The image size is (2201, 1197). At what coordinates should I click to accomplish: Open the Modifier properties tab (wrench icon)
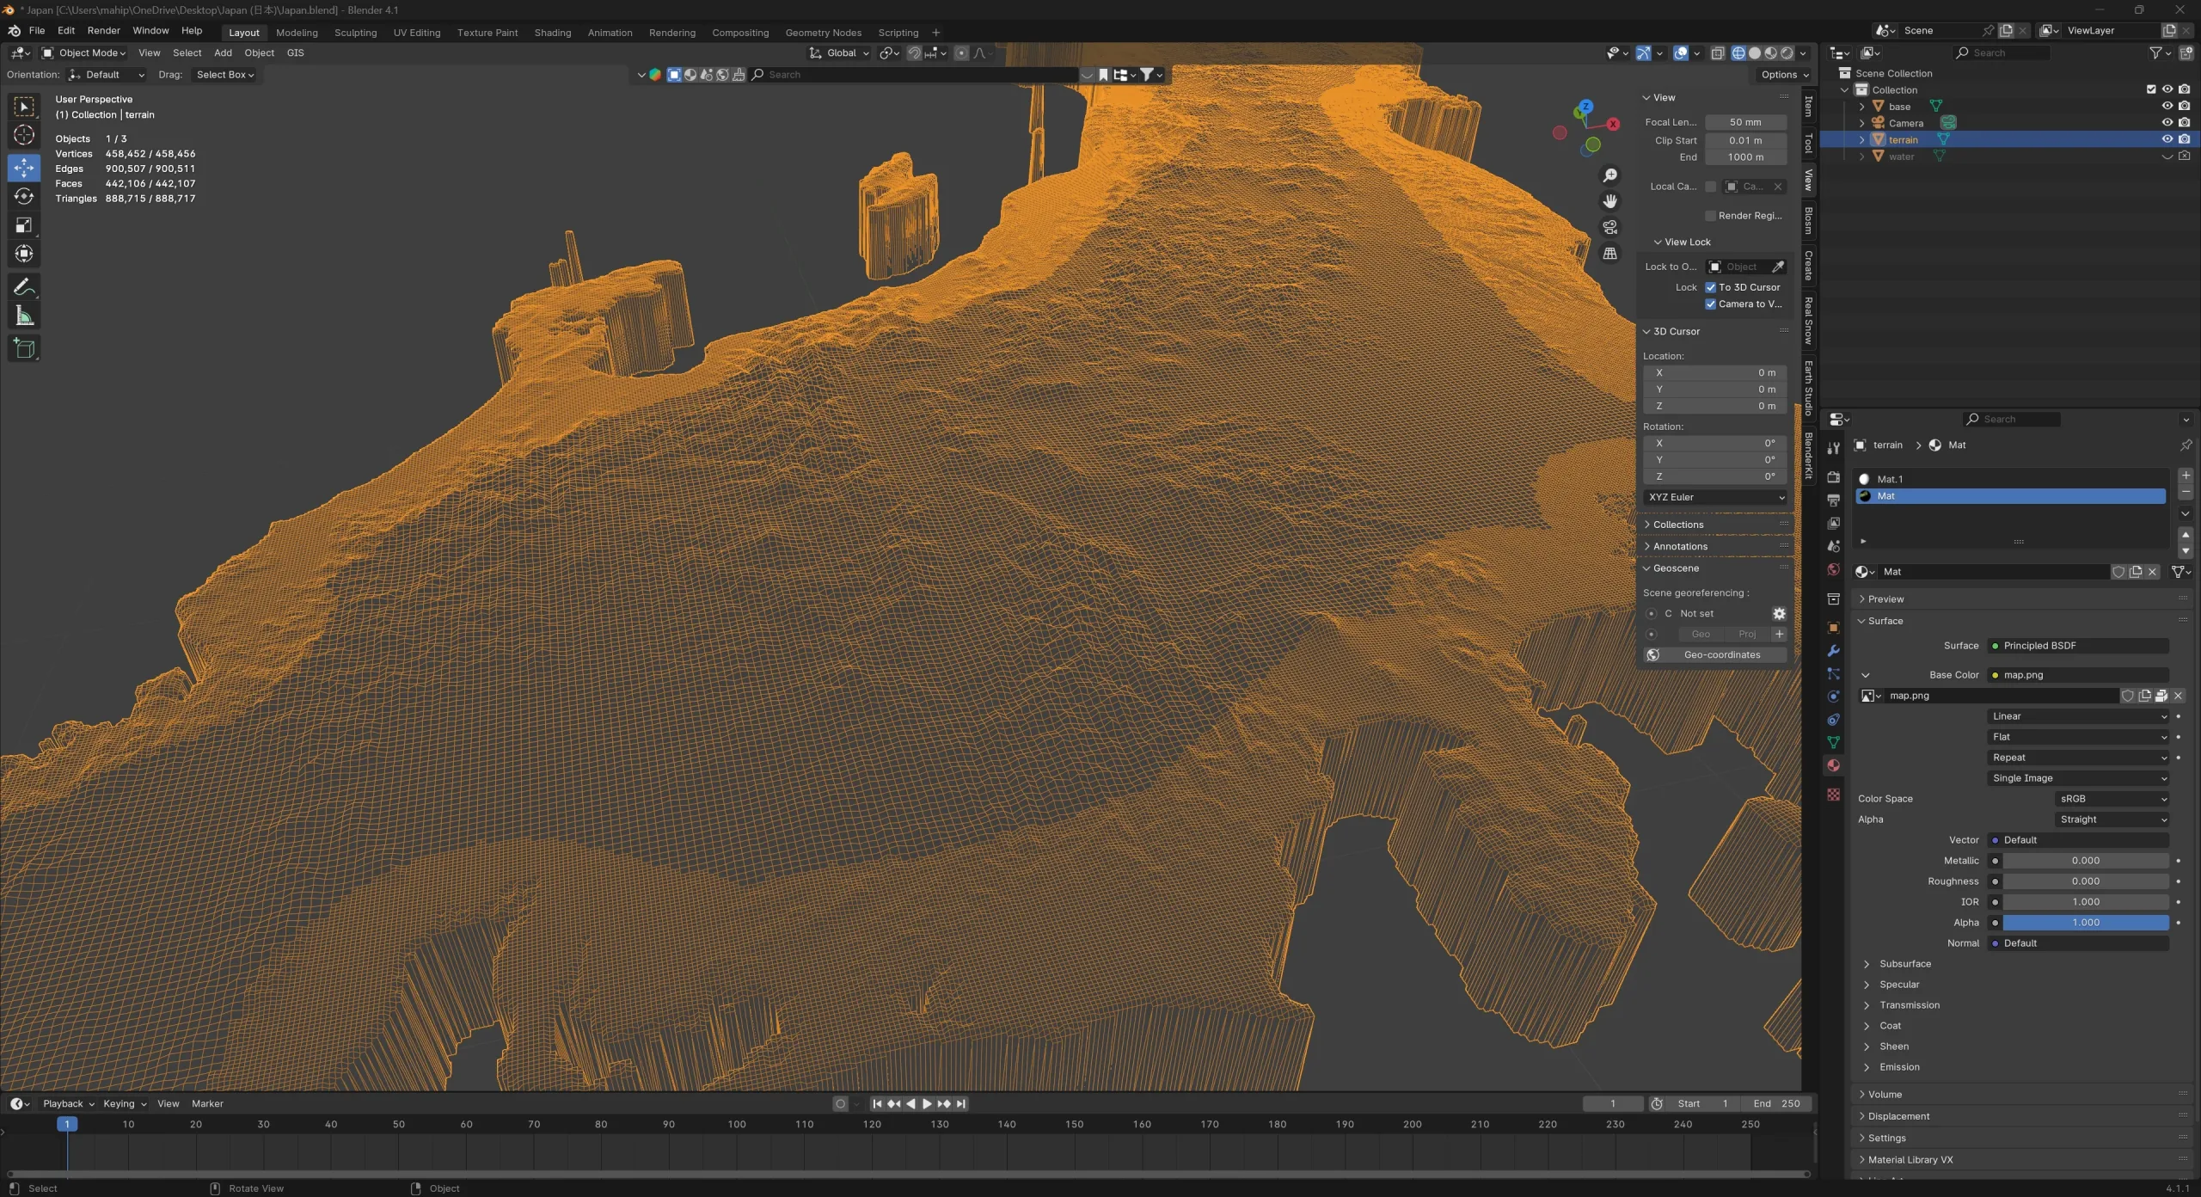coord(1832,651)
